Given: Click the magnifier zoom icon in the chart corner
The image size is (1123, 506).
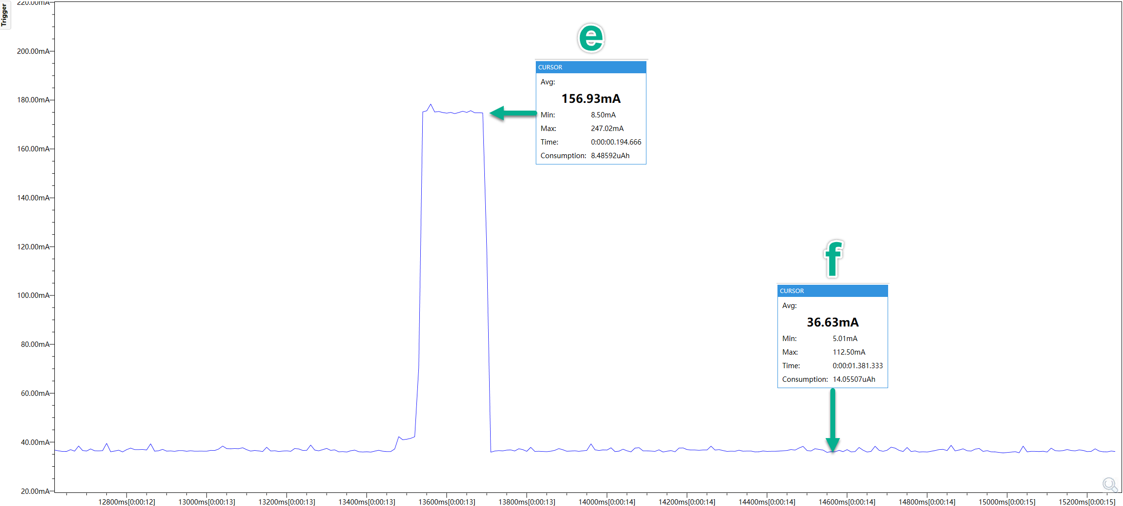Looking at the screenshot, I should (1110, 485).
